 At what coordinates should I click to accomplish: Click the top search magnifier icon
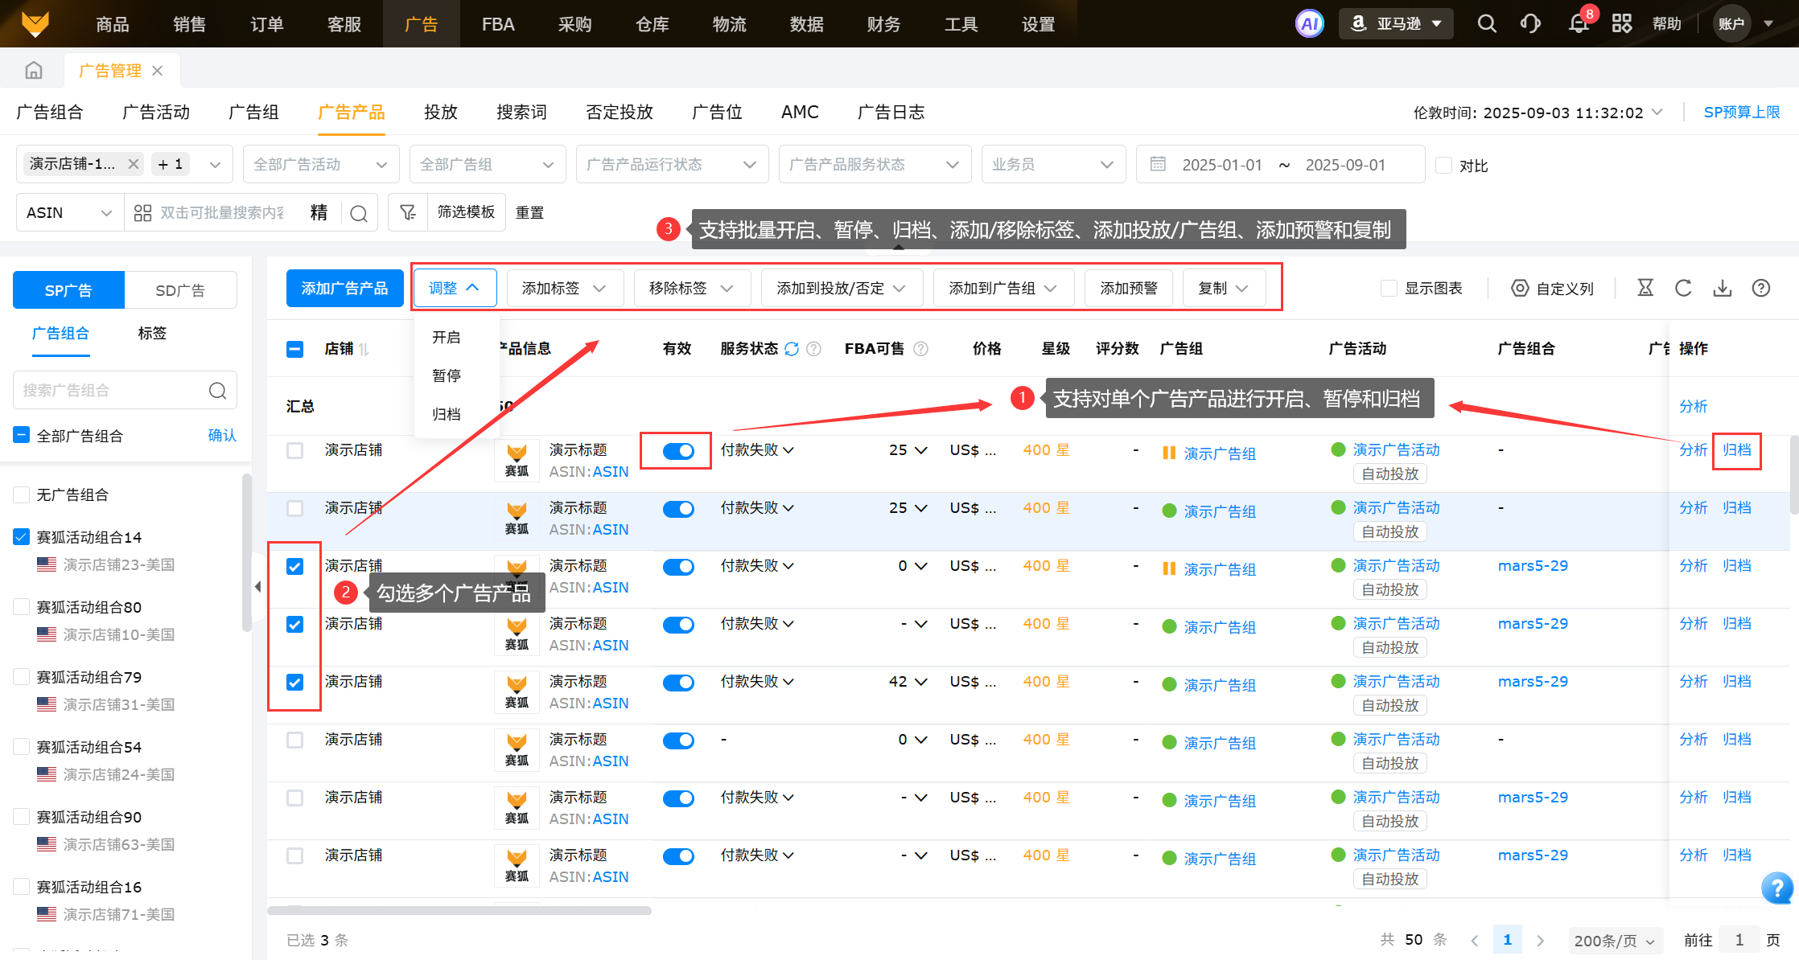tap(1487, 23)
